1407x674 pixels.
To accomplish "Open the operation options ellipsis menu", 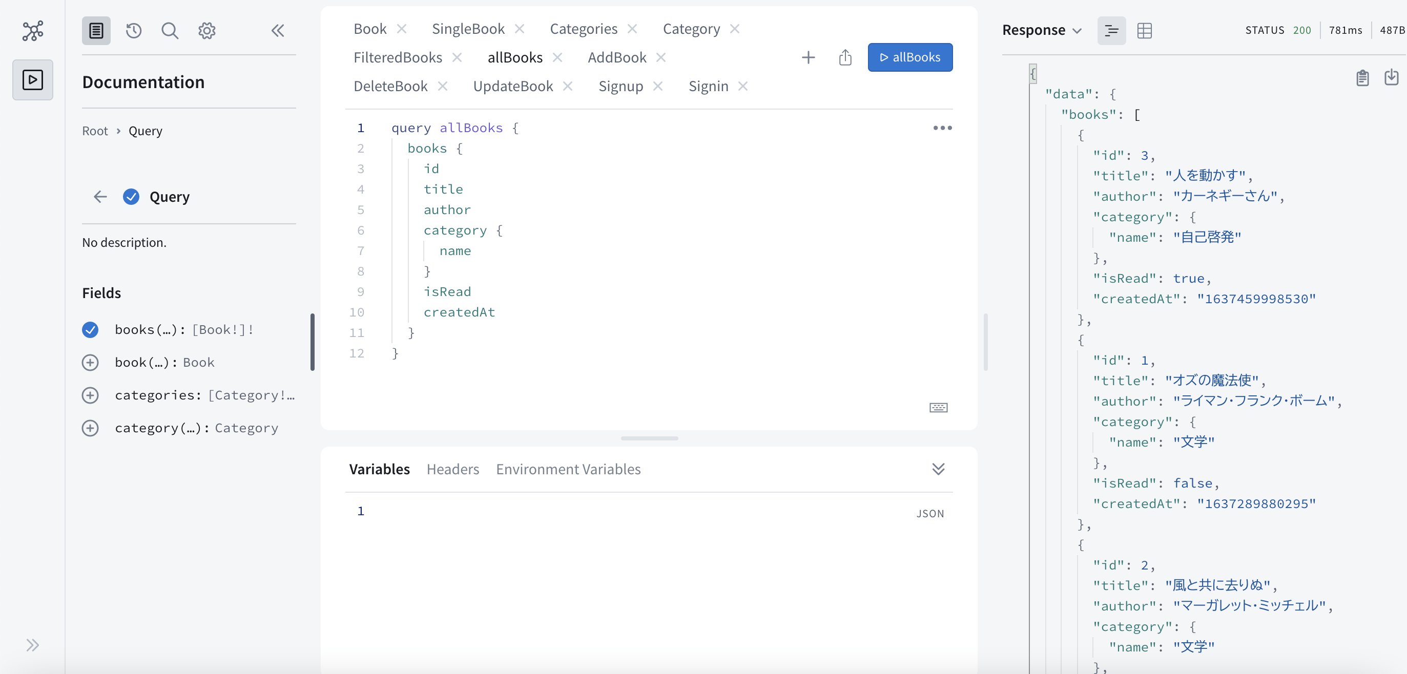I will click(x=942, y=128).
